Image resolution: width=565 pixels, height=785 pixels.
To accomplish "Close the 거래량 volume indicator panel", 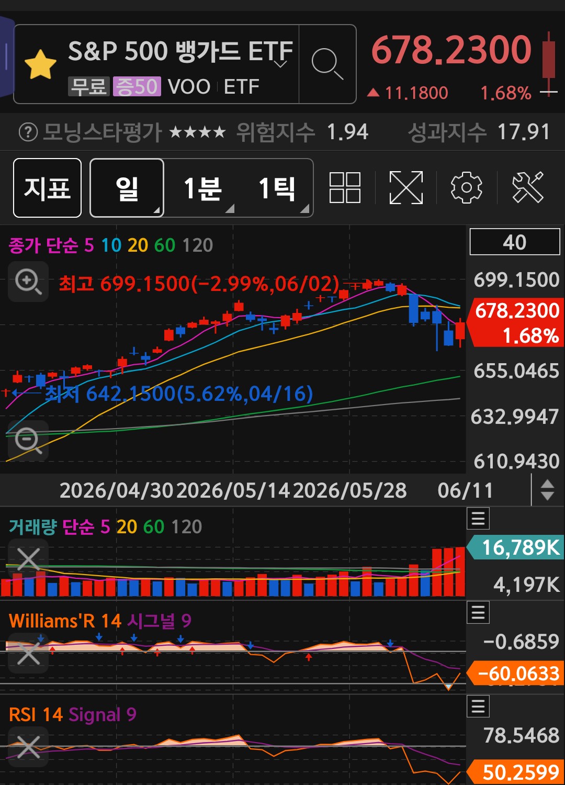I will (28, 559).
